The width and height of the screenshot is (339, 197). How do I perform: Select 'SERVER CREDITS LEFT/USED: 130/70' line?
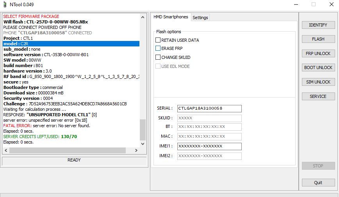pyautogui.click(x=40, y=137)
